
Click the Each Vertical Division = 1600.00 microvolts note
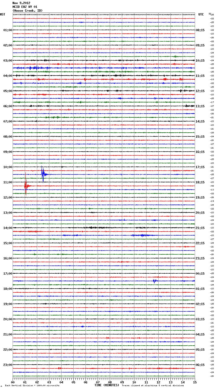click(32, 385)
